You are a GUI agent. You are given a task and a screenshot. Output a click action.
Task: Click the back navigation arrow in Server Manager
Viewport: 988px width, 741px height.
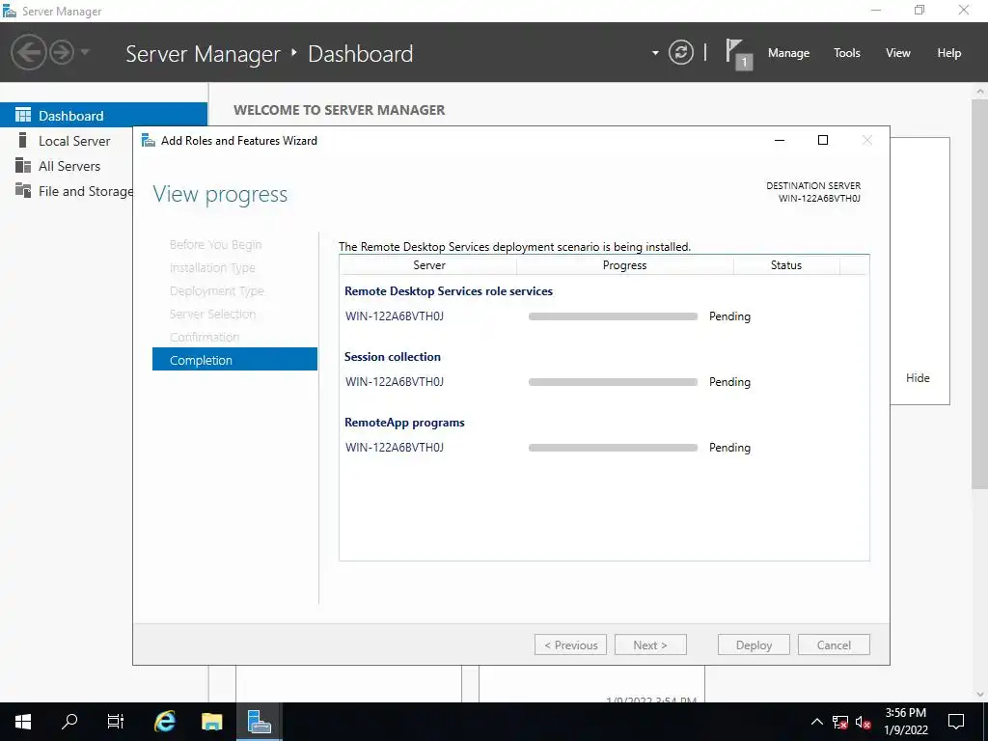(x=28, y=52)
